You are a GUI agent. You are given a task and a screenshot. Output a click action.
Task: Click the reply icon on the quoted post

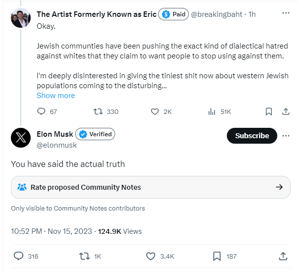41,111
